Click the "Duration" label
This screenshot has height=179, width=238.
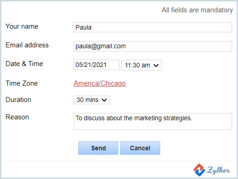point(18,100)
